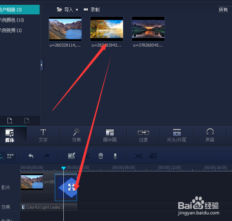Select the 示例视频 (1) category
The image size is (232, 221).
click(x=11, y=30)
